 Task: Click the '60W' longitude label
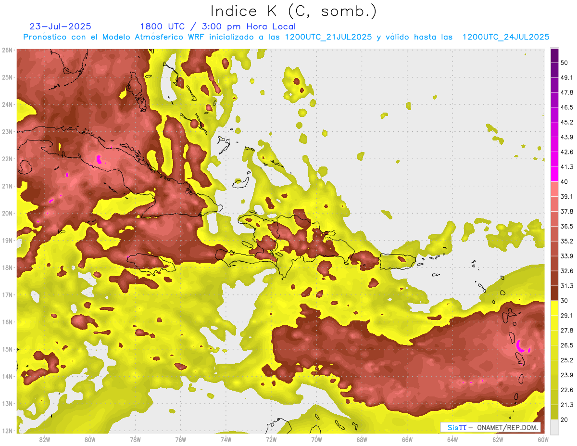pyautogui.click(x=543, y=440)
